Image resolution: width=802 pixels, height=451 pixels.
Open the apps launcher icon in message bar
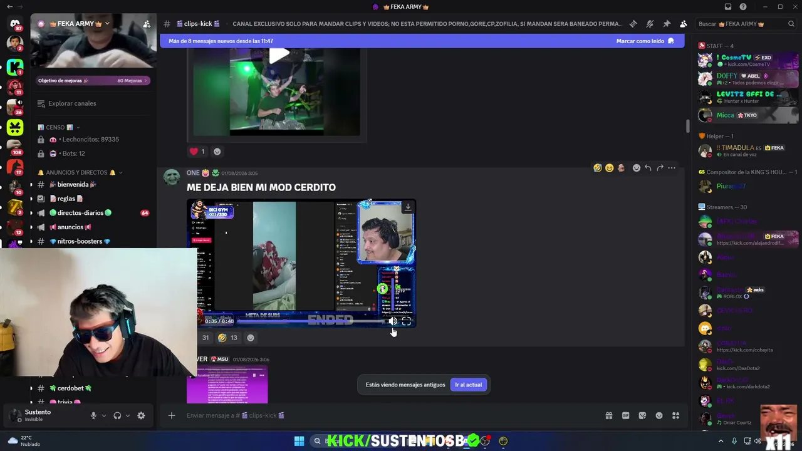coord(675,415)
